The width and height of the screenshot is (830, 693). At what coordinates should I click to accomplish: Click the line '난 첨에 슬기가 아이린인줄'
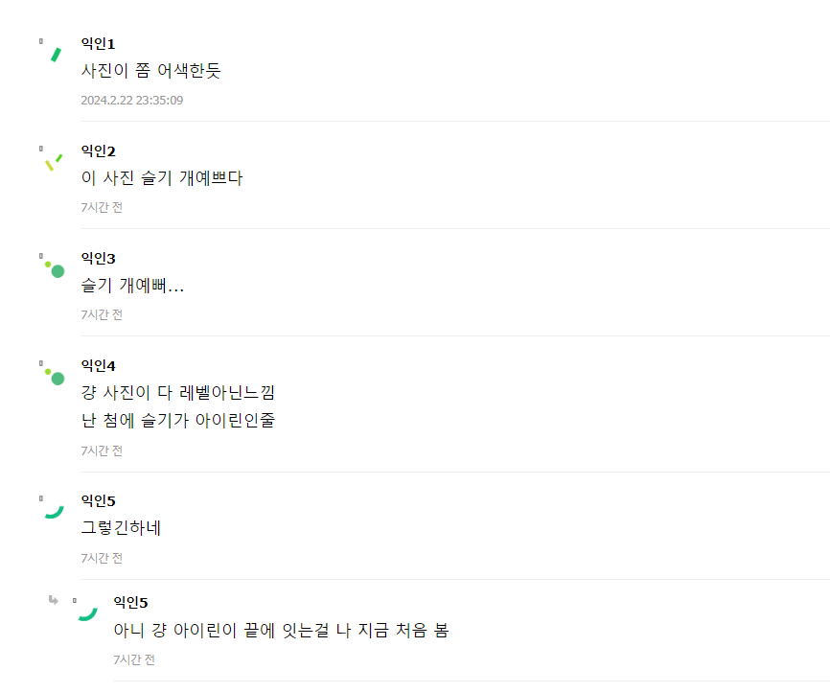click(177, 420)
